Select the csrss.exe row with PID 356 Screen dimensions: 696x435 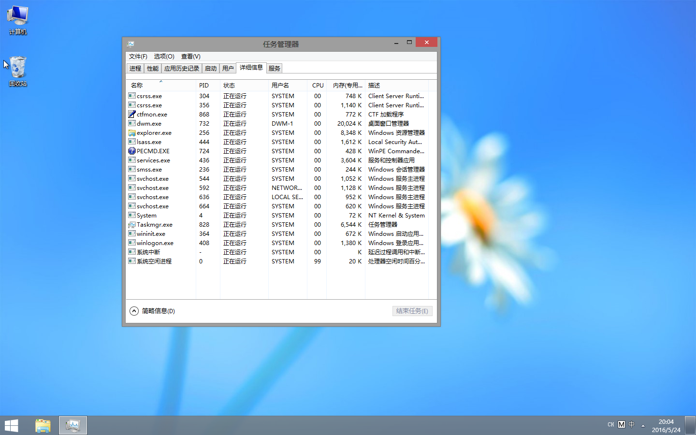(277, 105)
